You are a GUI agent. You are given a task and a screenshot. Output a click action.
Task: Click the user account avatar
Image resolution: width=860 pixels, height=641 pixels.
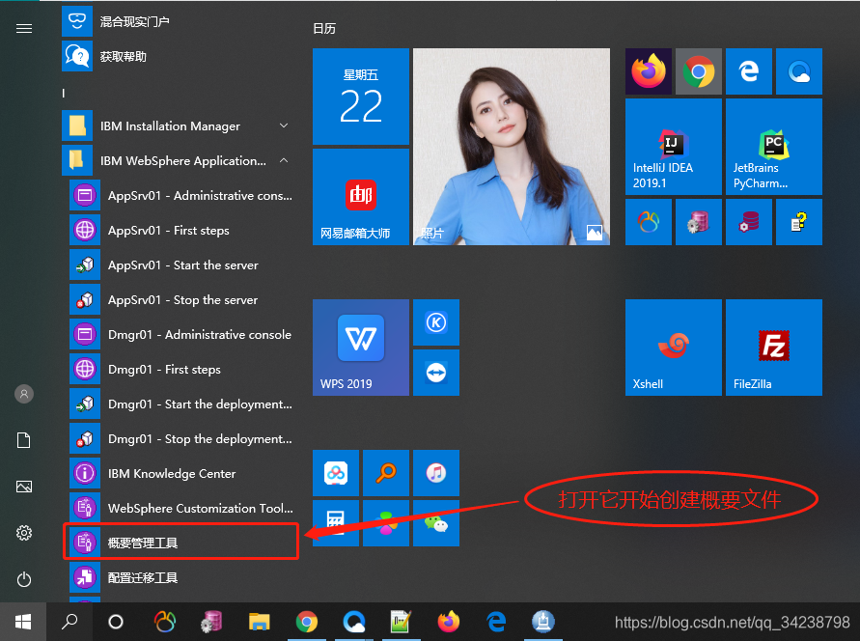click(x=23, y=394)
